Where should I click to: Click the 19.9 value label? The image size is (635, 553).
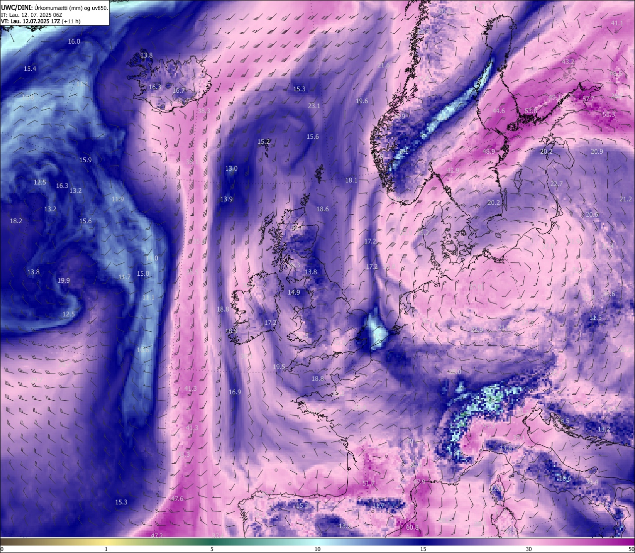63,281
